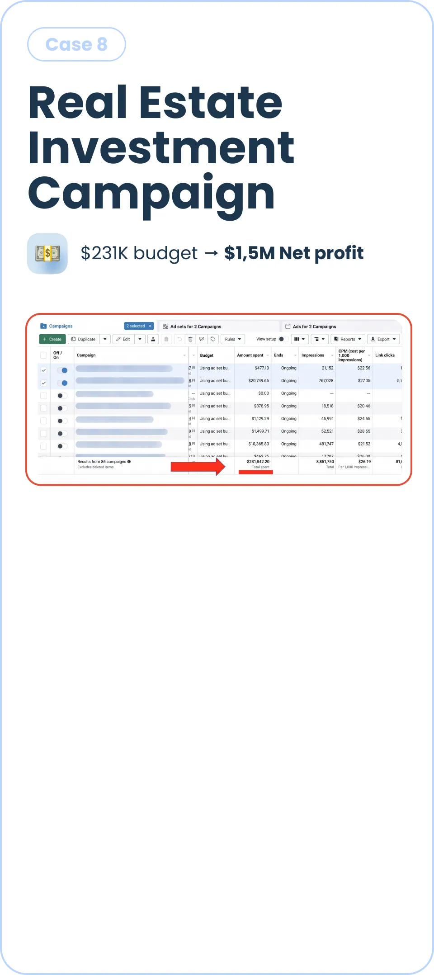Screen dimensions: 434x975
Task: Turn off the $20,749.66 campaign toggle
Action: (62, 383)
